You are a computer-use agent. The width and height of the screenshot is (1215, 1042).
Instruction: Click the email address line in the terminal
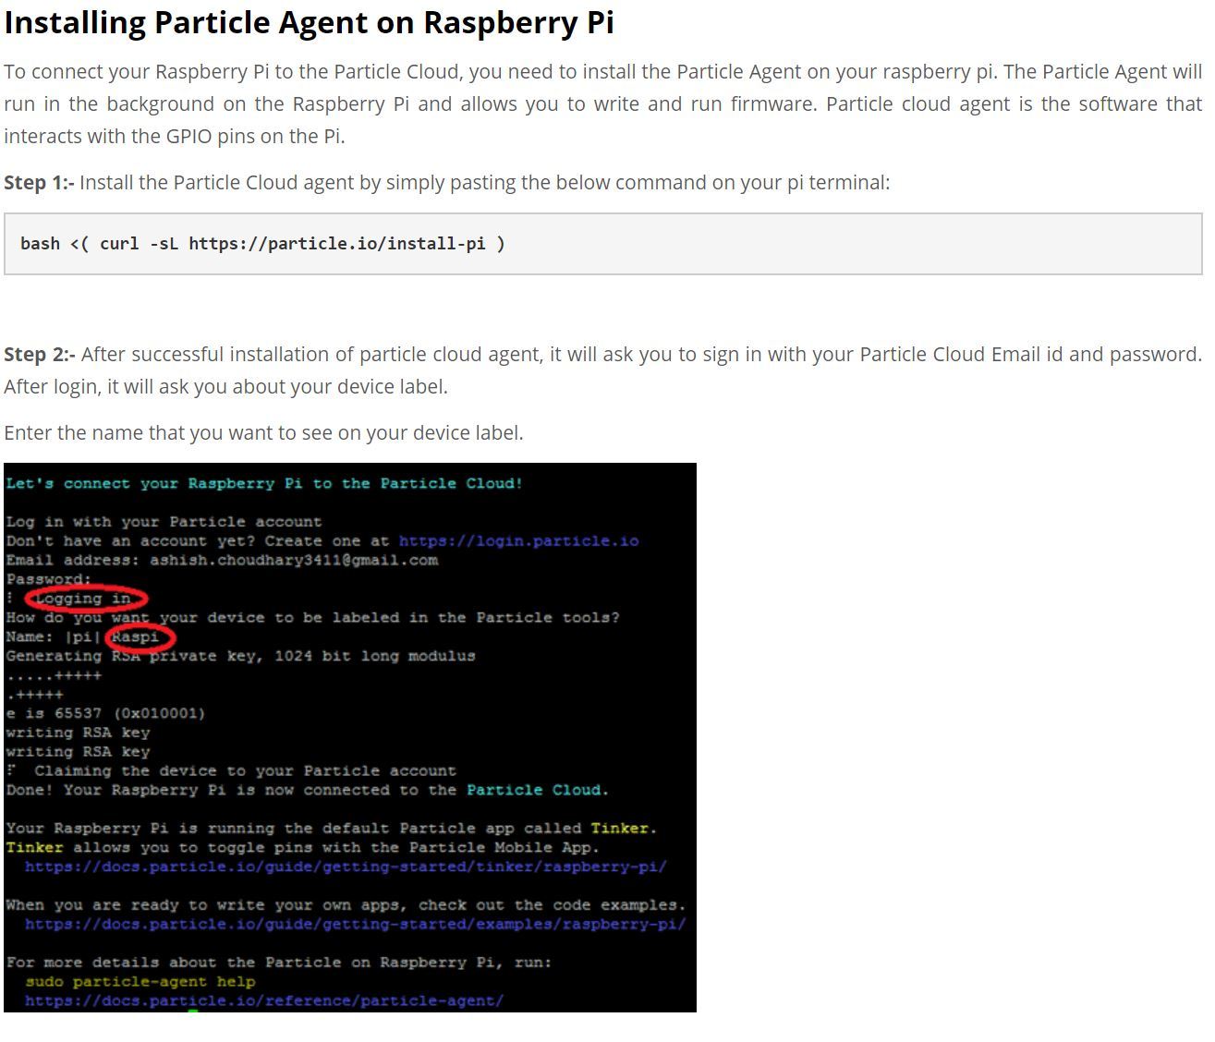[x=222, y=560]
